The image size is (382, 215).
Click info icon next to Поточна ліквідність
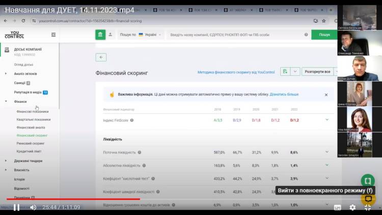(140, 152)
